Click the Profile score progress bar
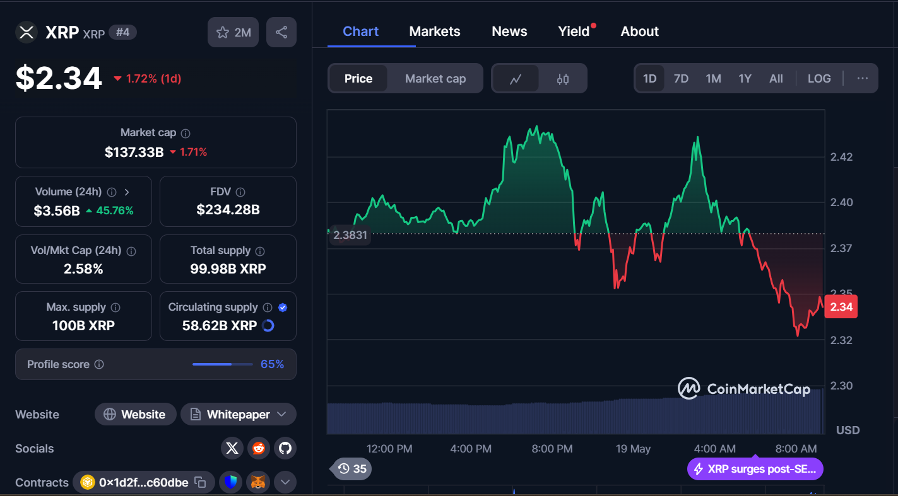 (222, 364)
